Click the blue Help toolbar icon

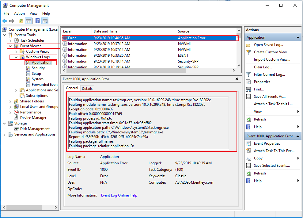point(37,21)
